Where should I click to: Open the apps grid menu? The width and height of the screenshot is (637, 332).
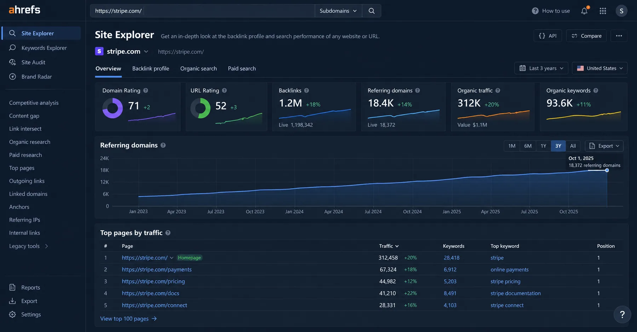pos(603,11)
